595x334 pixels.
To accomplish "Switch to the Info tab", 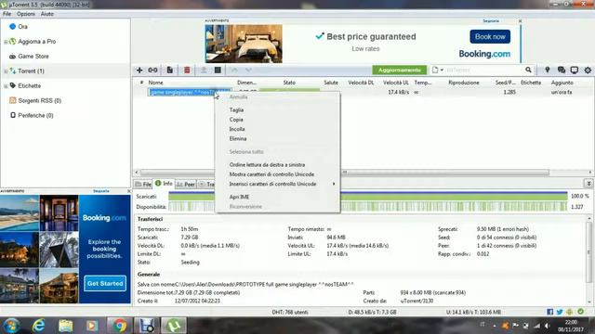I will click(164, 184).
